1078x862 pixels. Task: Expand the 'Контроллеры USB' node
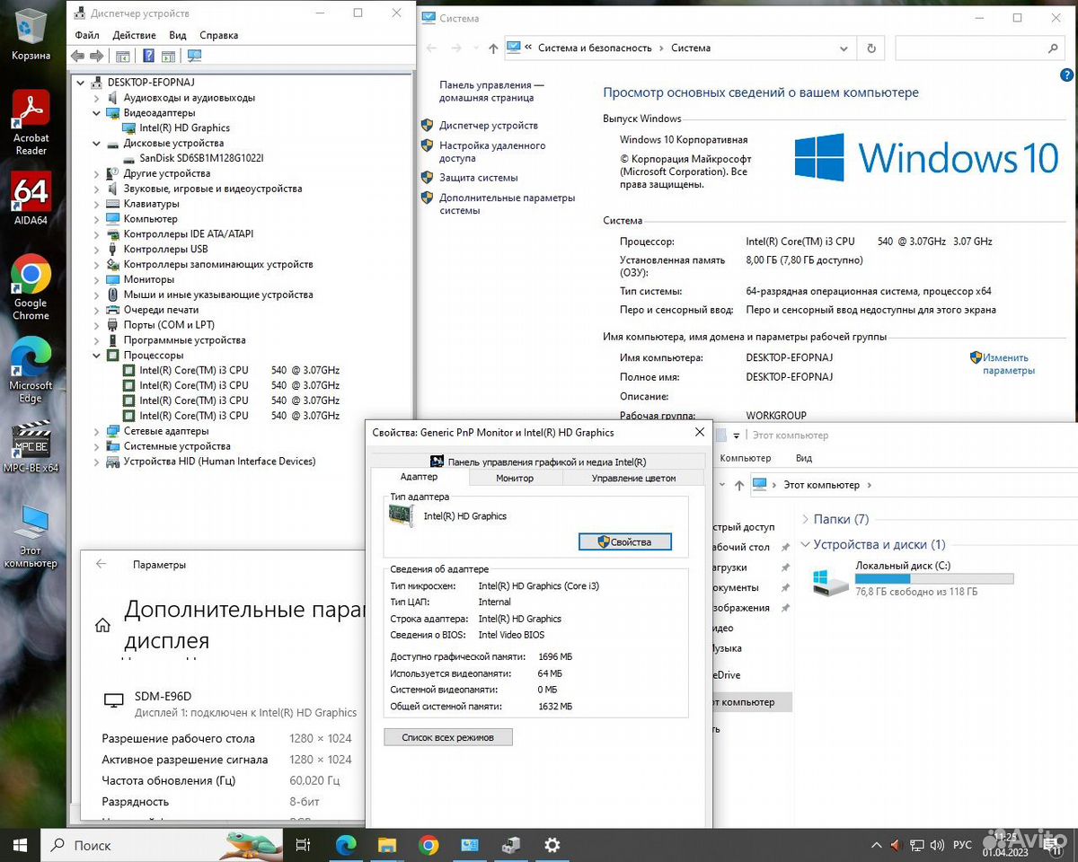coord(97,250)
